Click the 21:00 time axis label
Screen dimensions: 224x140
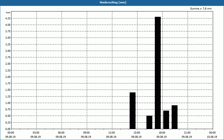click(187, 133)
